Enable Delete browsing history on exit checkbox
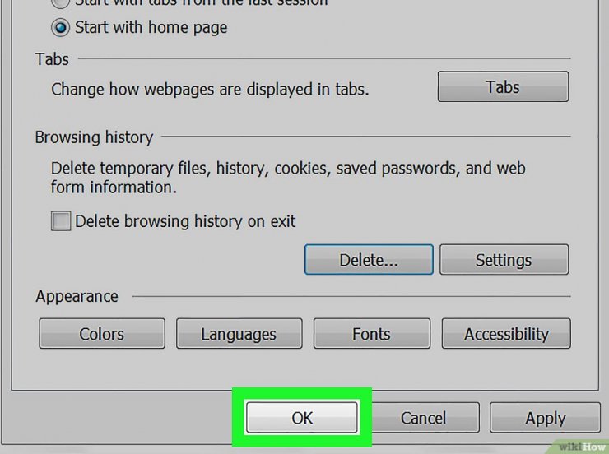The image size is (609, 454). point(61,220)
